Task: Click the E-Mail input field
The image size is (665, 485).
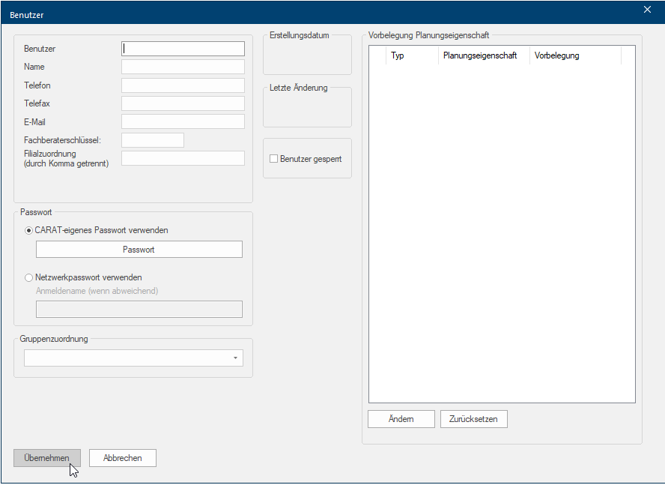Action: (x=183, y=121)
